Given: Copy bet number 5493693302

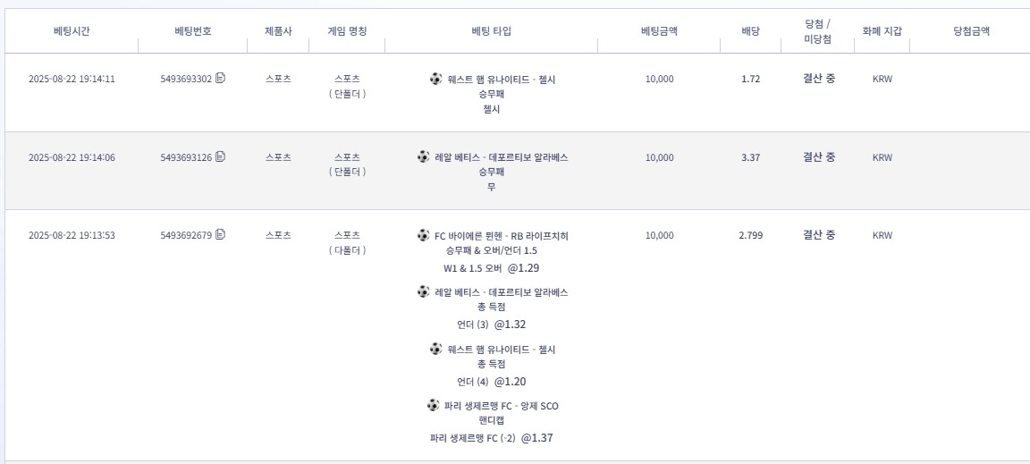Looking at the screenshot, I should click(221, 79).
